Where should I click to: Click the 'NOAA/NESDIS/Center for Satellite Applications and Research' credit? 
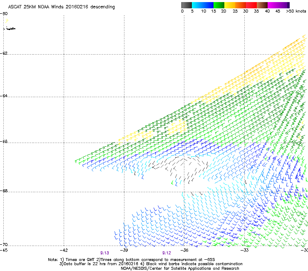click(180, 268)
